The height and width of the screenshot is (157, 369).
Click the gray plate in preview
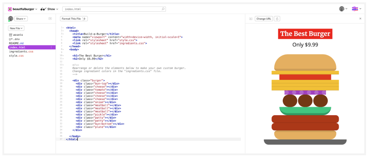(305, 142)
